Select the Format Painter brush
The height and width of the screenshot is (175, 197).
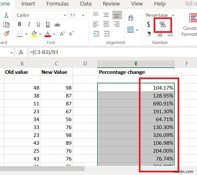pos(6,33)
